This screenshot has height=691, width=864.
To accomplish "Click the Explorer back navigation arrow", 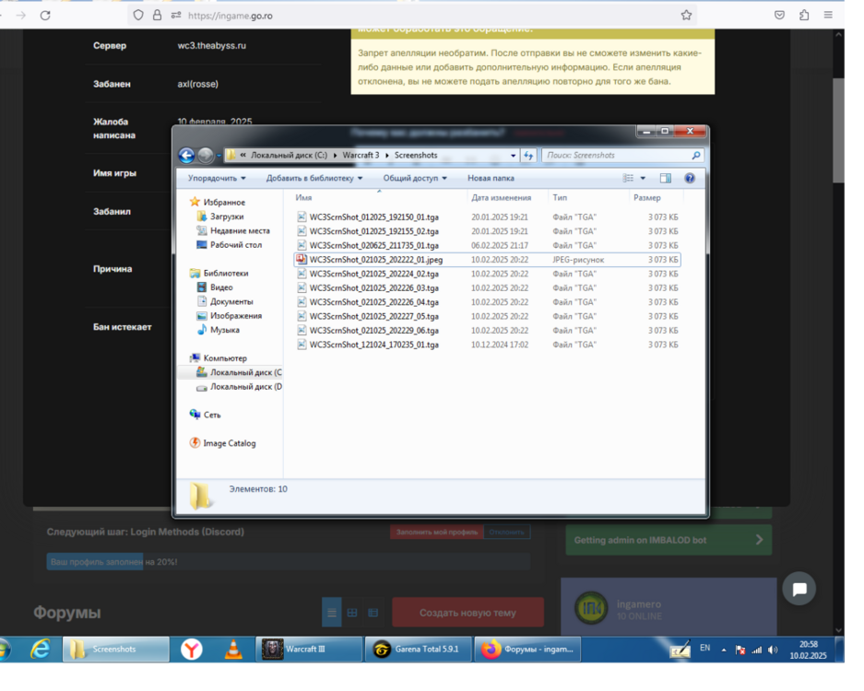I will [186, 156].
